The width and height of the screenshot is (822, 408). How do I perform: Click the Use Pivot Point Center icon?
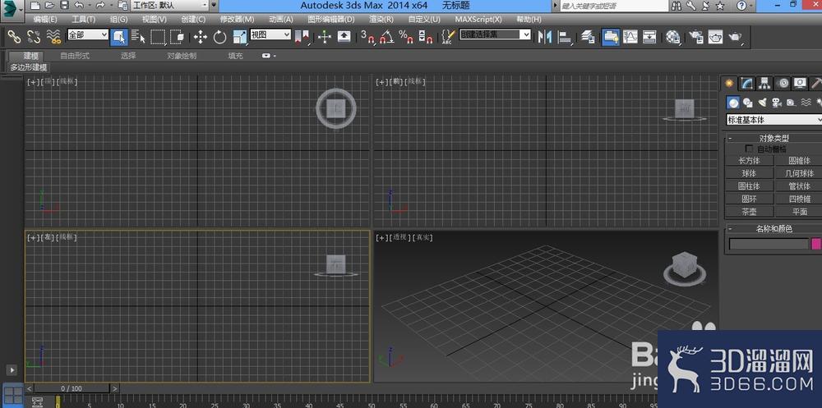(302, 37)
